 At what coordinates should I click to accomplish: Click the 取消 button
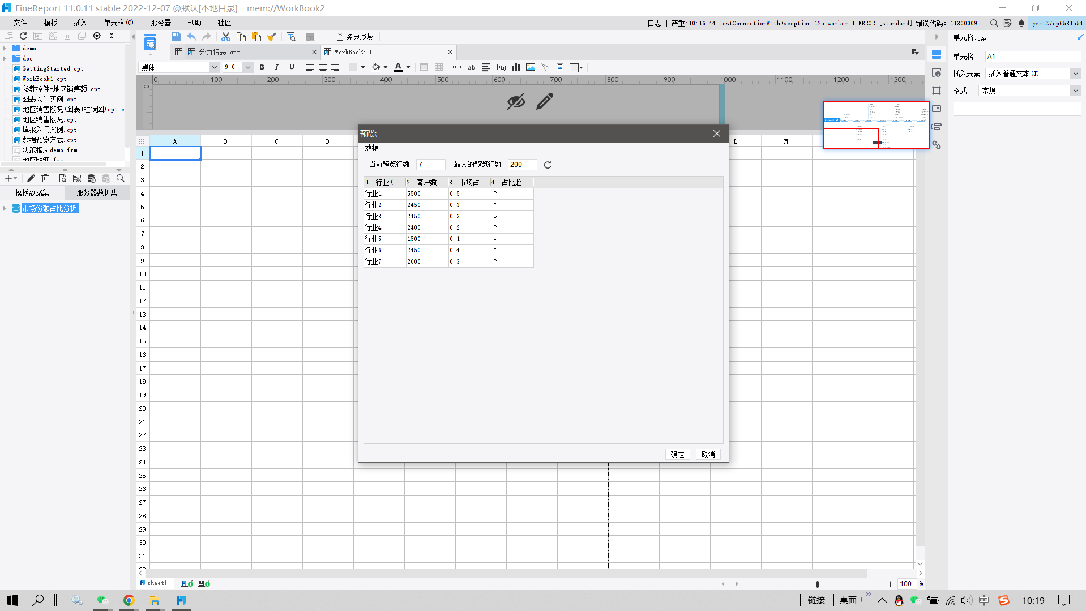point(708,454)
